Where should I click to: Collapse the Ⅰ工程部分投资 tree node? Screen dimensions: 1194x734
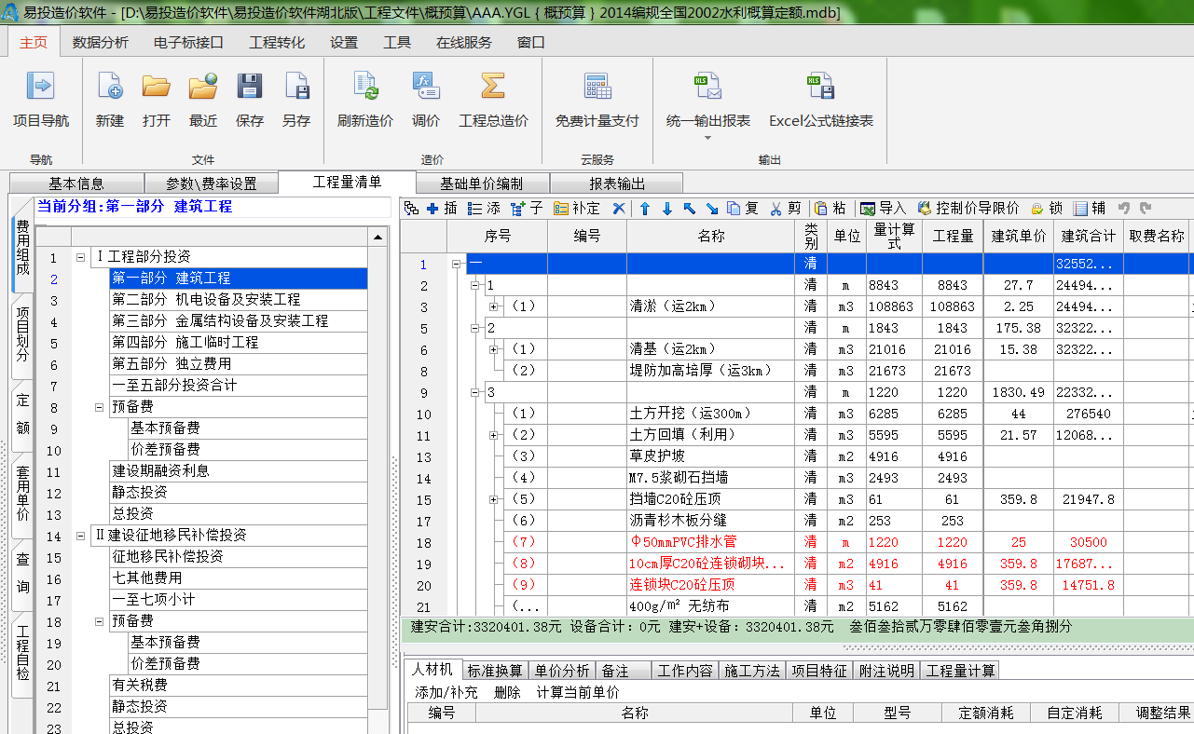point(81,257)
